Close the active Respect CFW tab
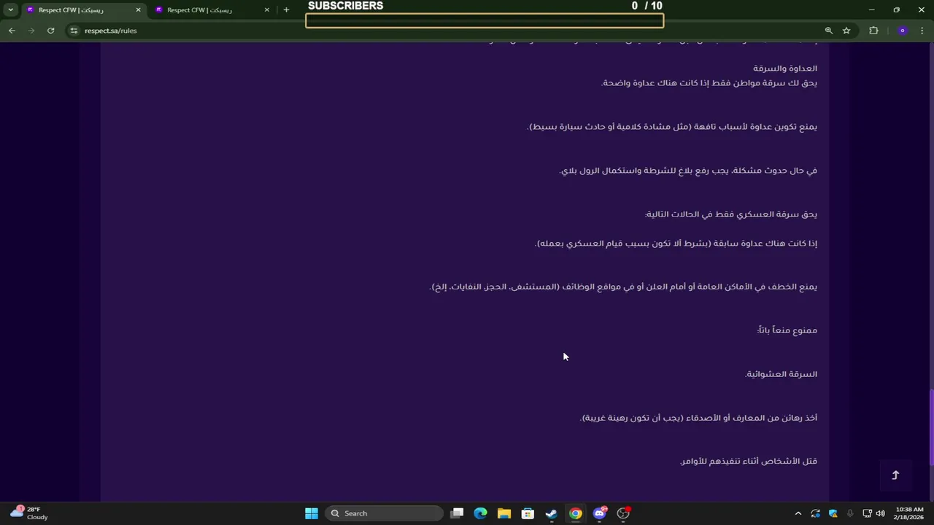Viewport: 934px width, 525px height. tap(138, 10)
